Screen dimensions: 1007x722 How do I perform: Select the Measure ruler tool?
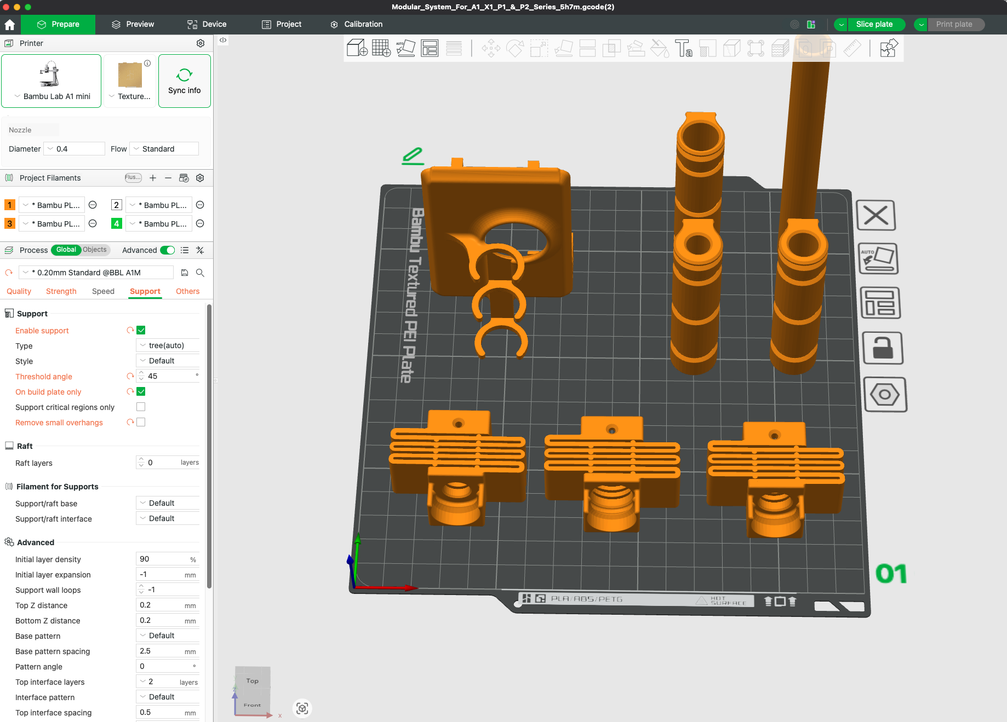pyautogui.click(x=852, y=48)
